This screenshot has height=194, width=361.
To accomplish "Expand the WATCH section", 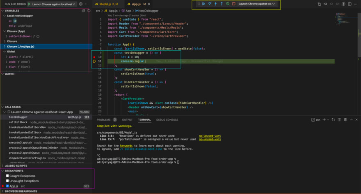I will point(2,74).
